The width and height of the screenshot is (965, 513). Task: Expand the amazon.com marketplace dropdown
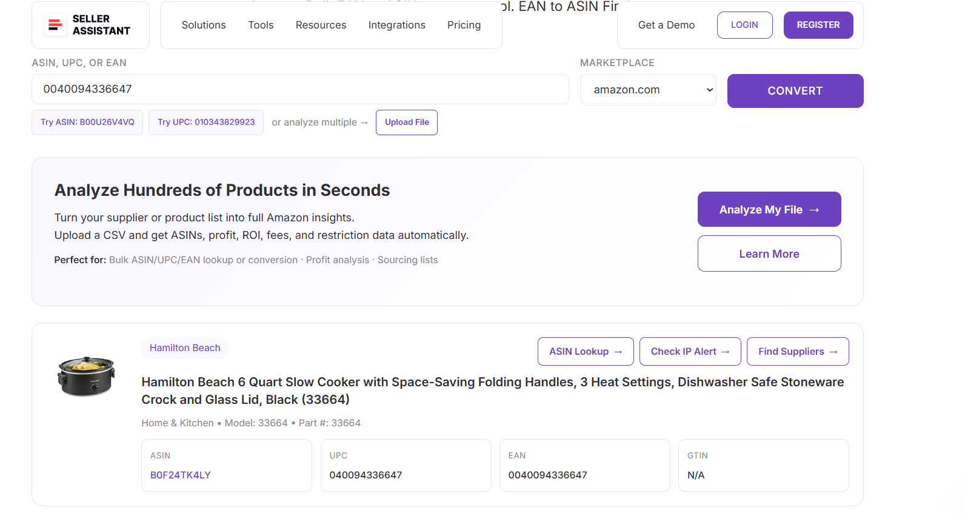pyautogui.click(x=648, y=90)
